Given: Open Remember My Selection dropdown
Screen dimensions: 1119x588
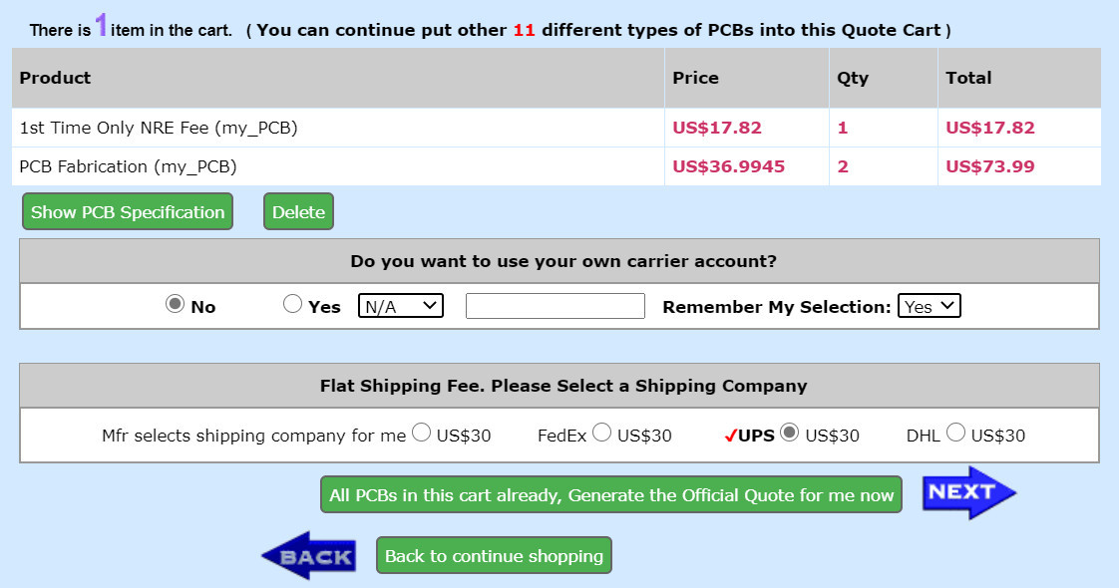Looking at the screenshot, I should (930, 306).
